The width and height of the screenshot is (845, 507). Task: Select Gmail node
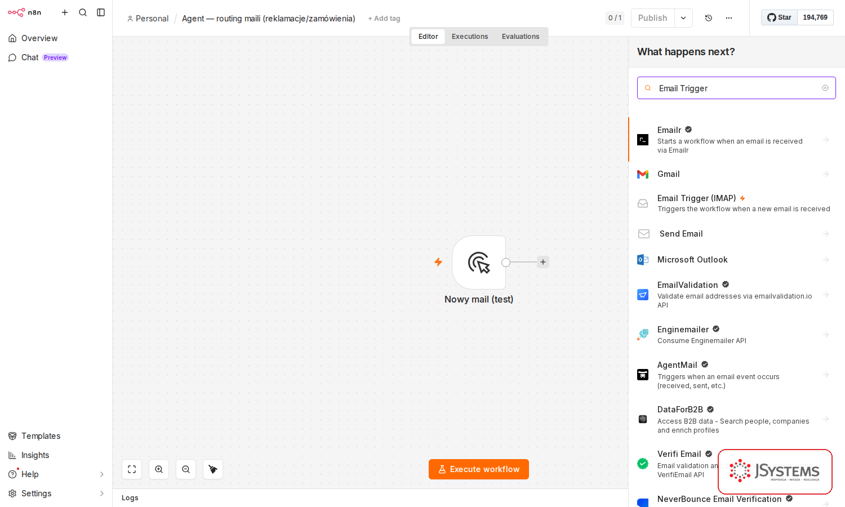pos(736,174)
